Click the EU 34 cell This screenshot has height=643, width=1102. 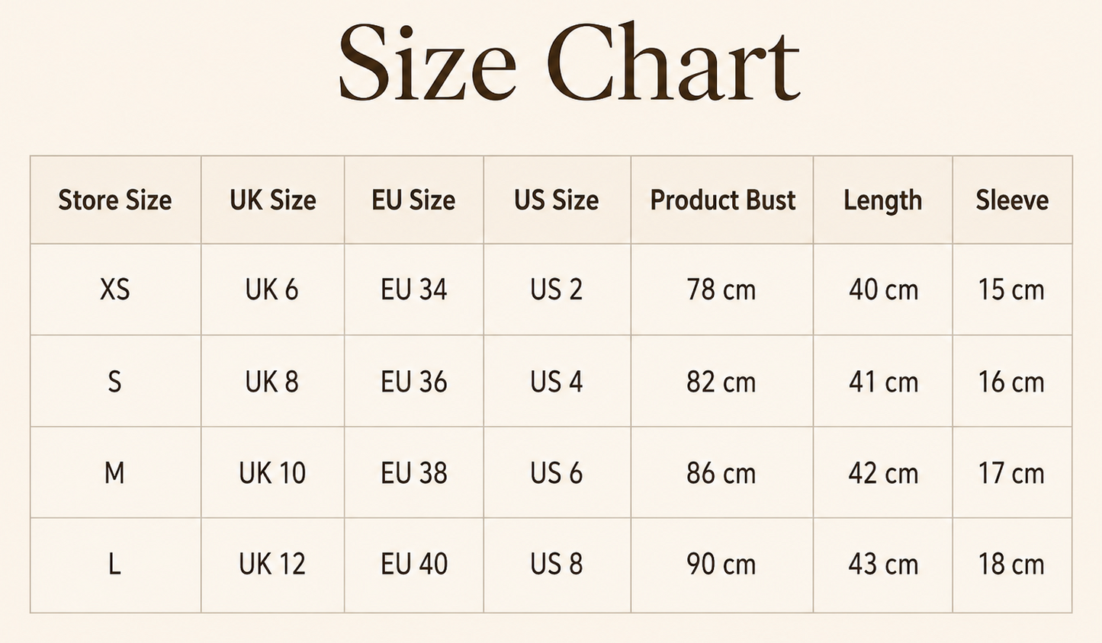click(x=413, y=290)
